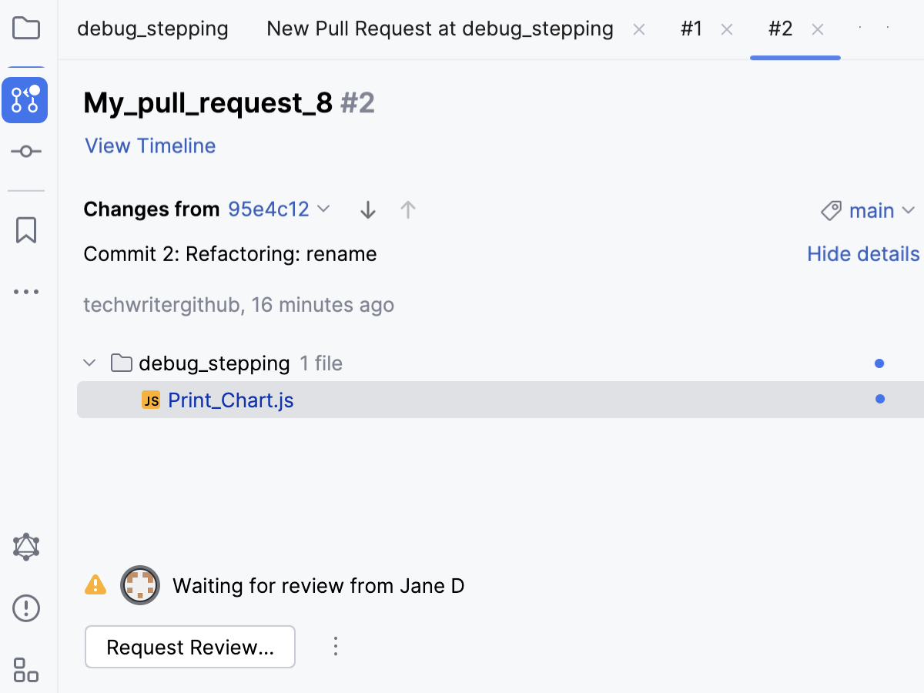Open the Structure tool window
Viewport: 924px width, 693px height.
[x=26, y=669]
